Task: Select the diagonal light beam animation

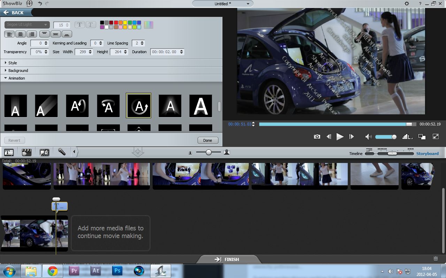Action: (46, 106)
